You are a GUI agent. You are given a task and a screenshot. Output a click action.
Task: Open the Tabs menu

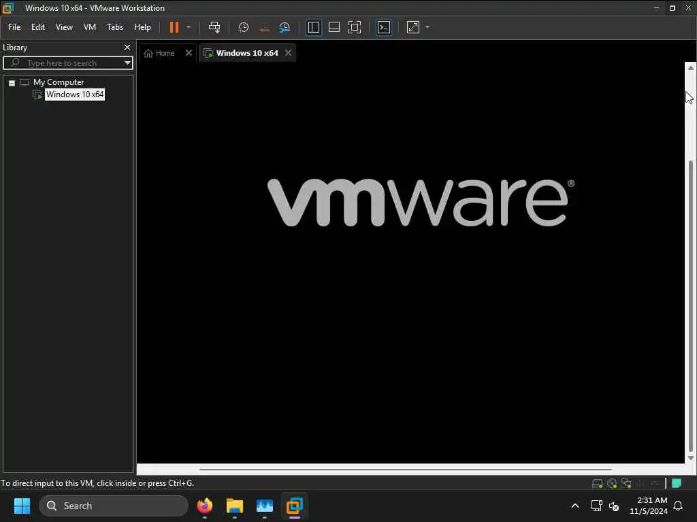[x=114, y=27]
